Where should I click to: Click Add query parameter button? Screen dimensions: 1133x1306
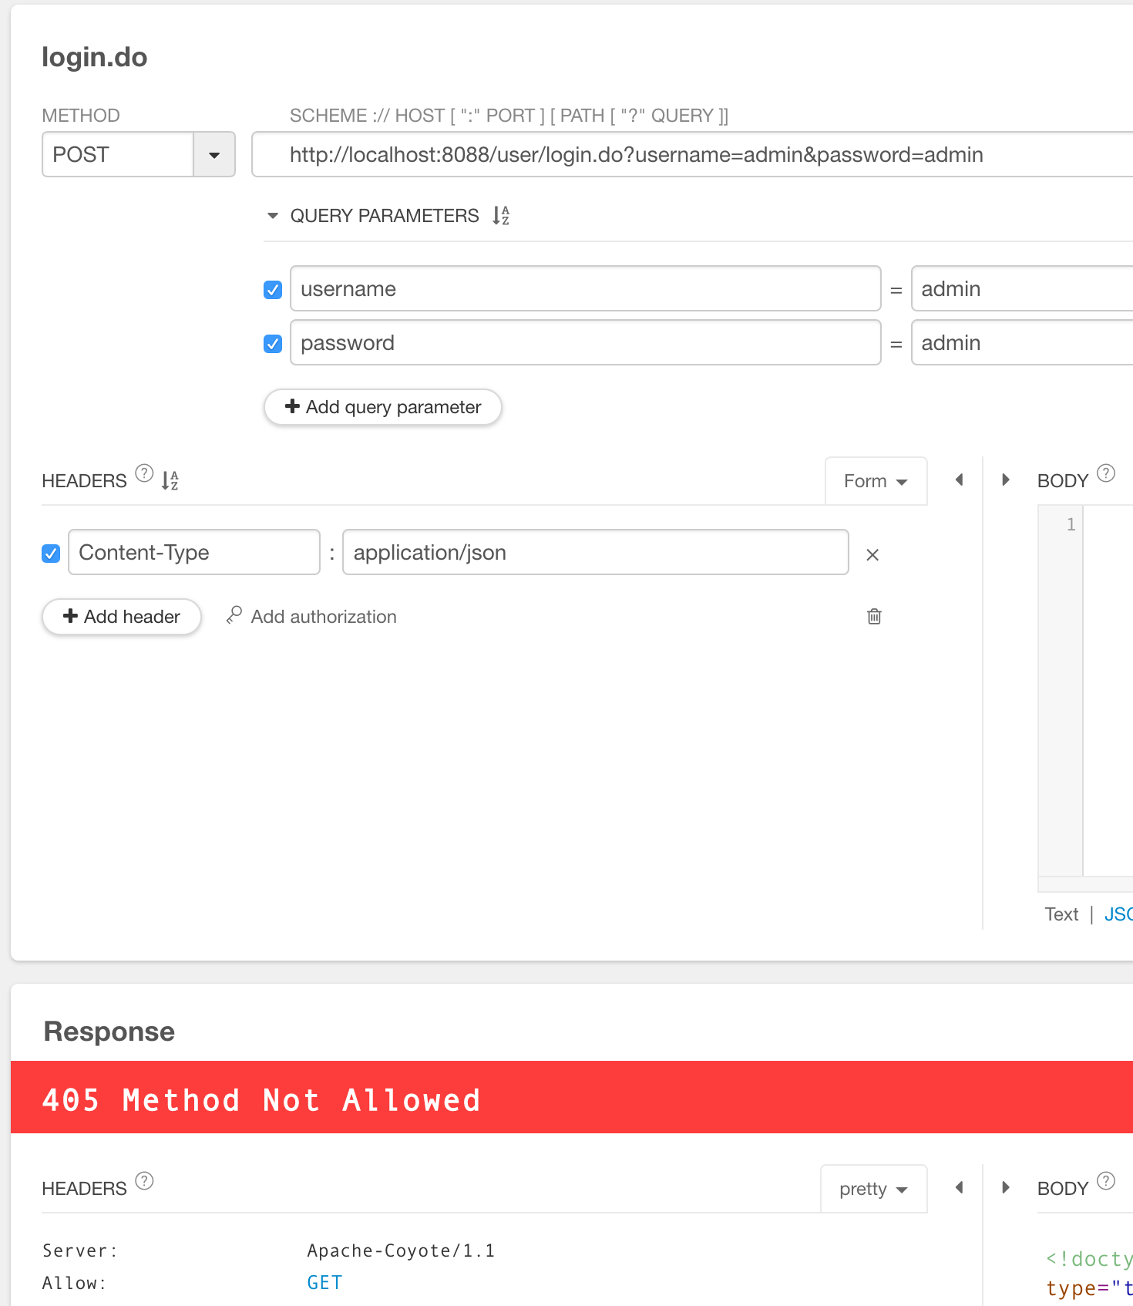(x=383, y=407)
